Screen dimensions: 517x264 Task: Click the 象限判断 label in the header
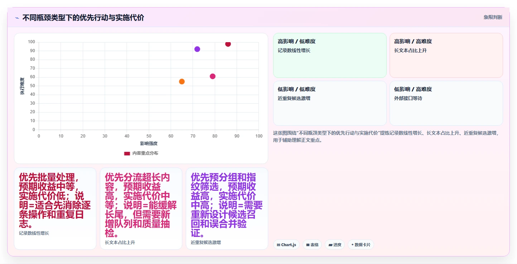493,17
